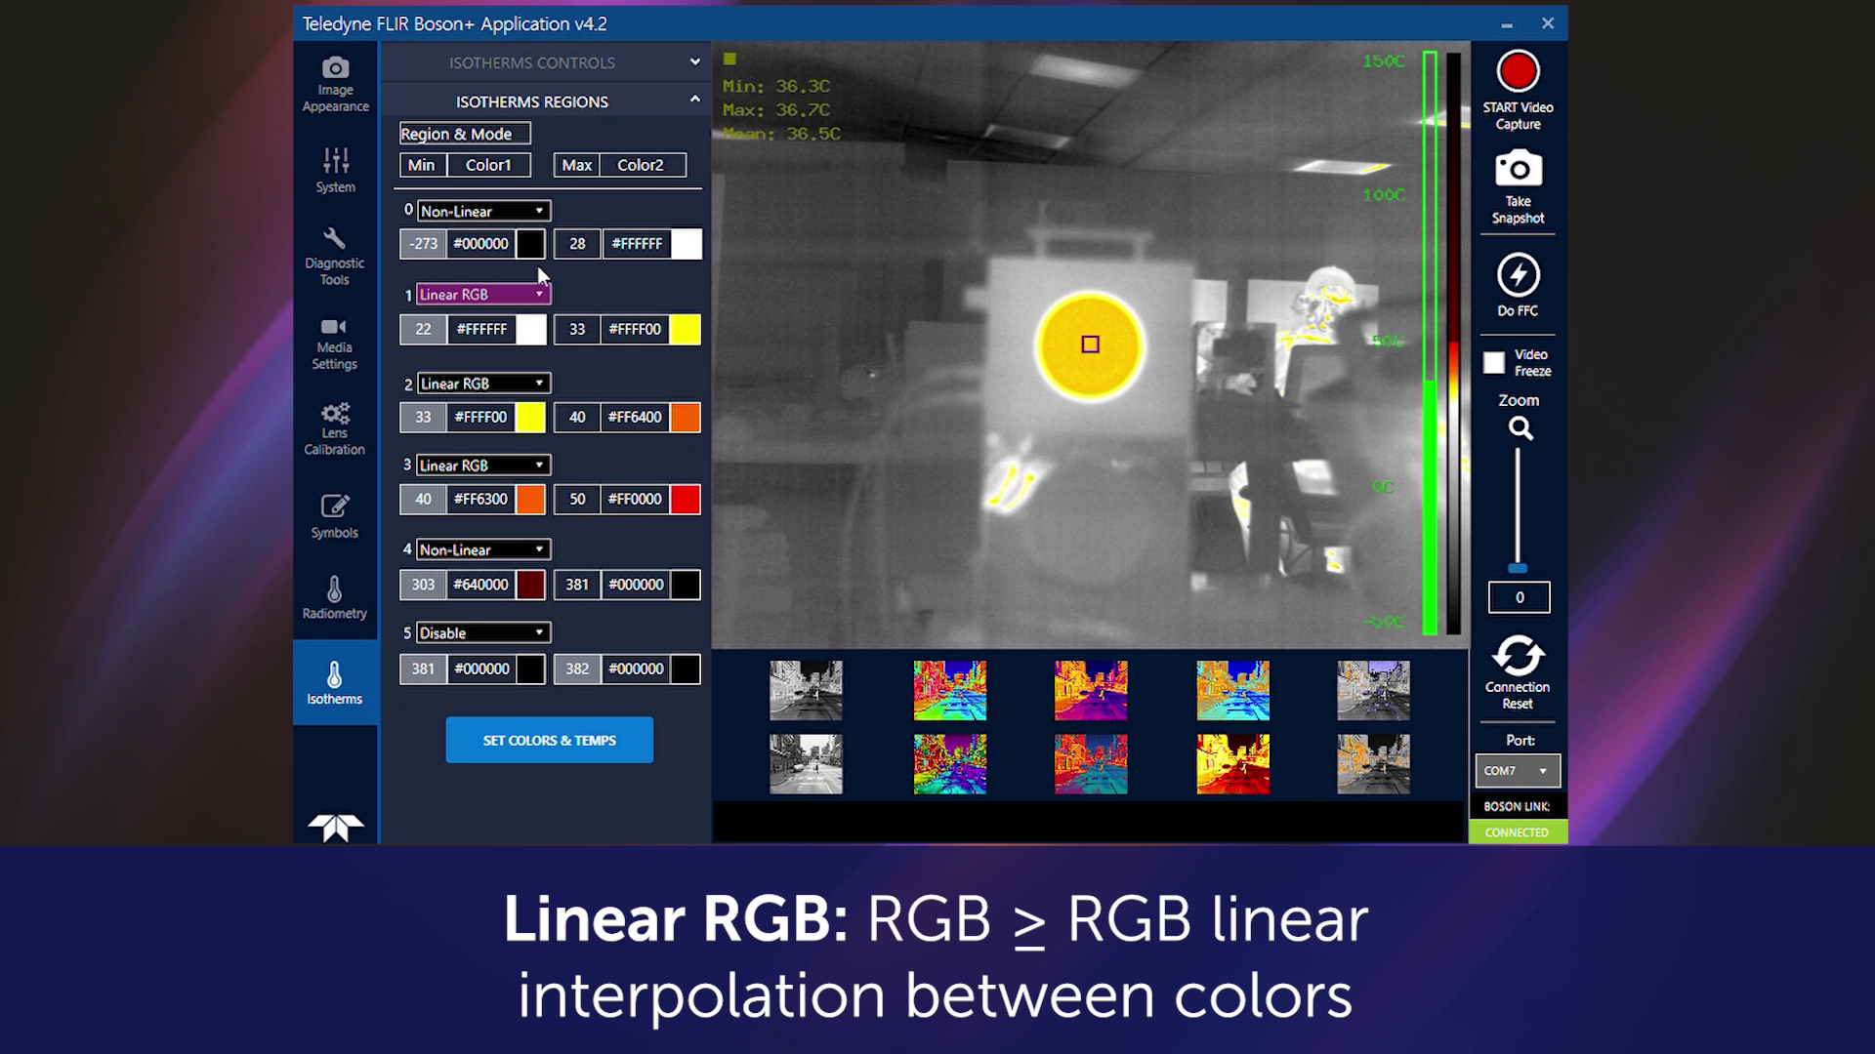Open the System settings panel
Viewport: 1875px width, 1054px height.
(335, 170)
